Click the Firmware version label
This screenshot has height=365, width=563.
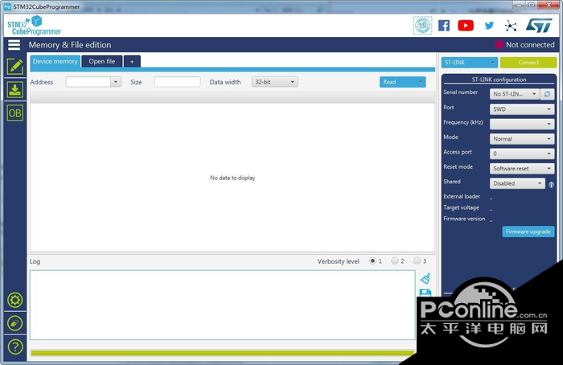(x=464, y=219)
